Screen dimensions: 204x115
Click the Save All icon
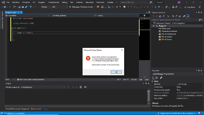pos(26,7)
